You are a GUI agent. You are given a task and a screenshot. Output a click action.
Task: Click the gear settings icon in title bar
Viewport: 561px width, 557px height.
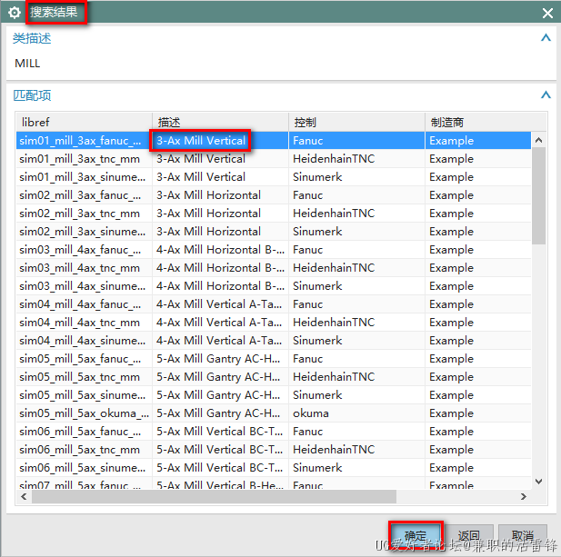(15, 13)
